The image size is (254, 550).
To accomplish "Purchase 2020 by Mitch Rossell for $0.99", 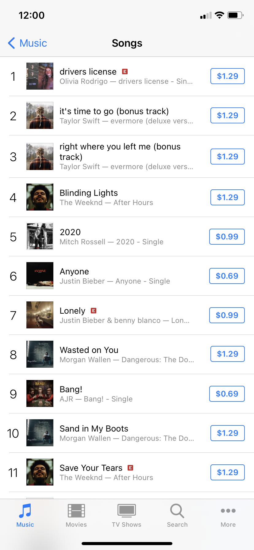I will (227, 237).
